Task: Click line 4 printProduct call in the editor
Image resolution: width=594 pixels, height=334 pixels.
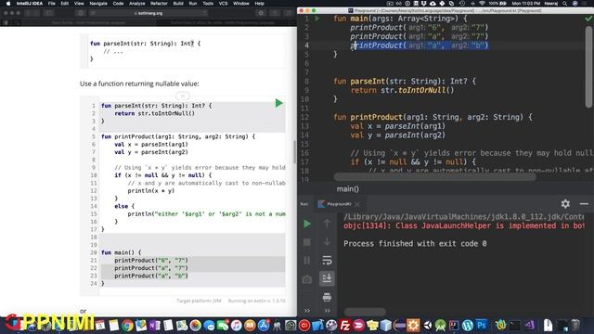Action: click(419, 45)
